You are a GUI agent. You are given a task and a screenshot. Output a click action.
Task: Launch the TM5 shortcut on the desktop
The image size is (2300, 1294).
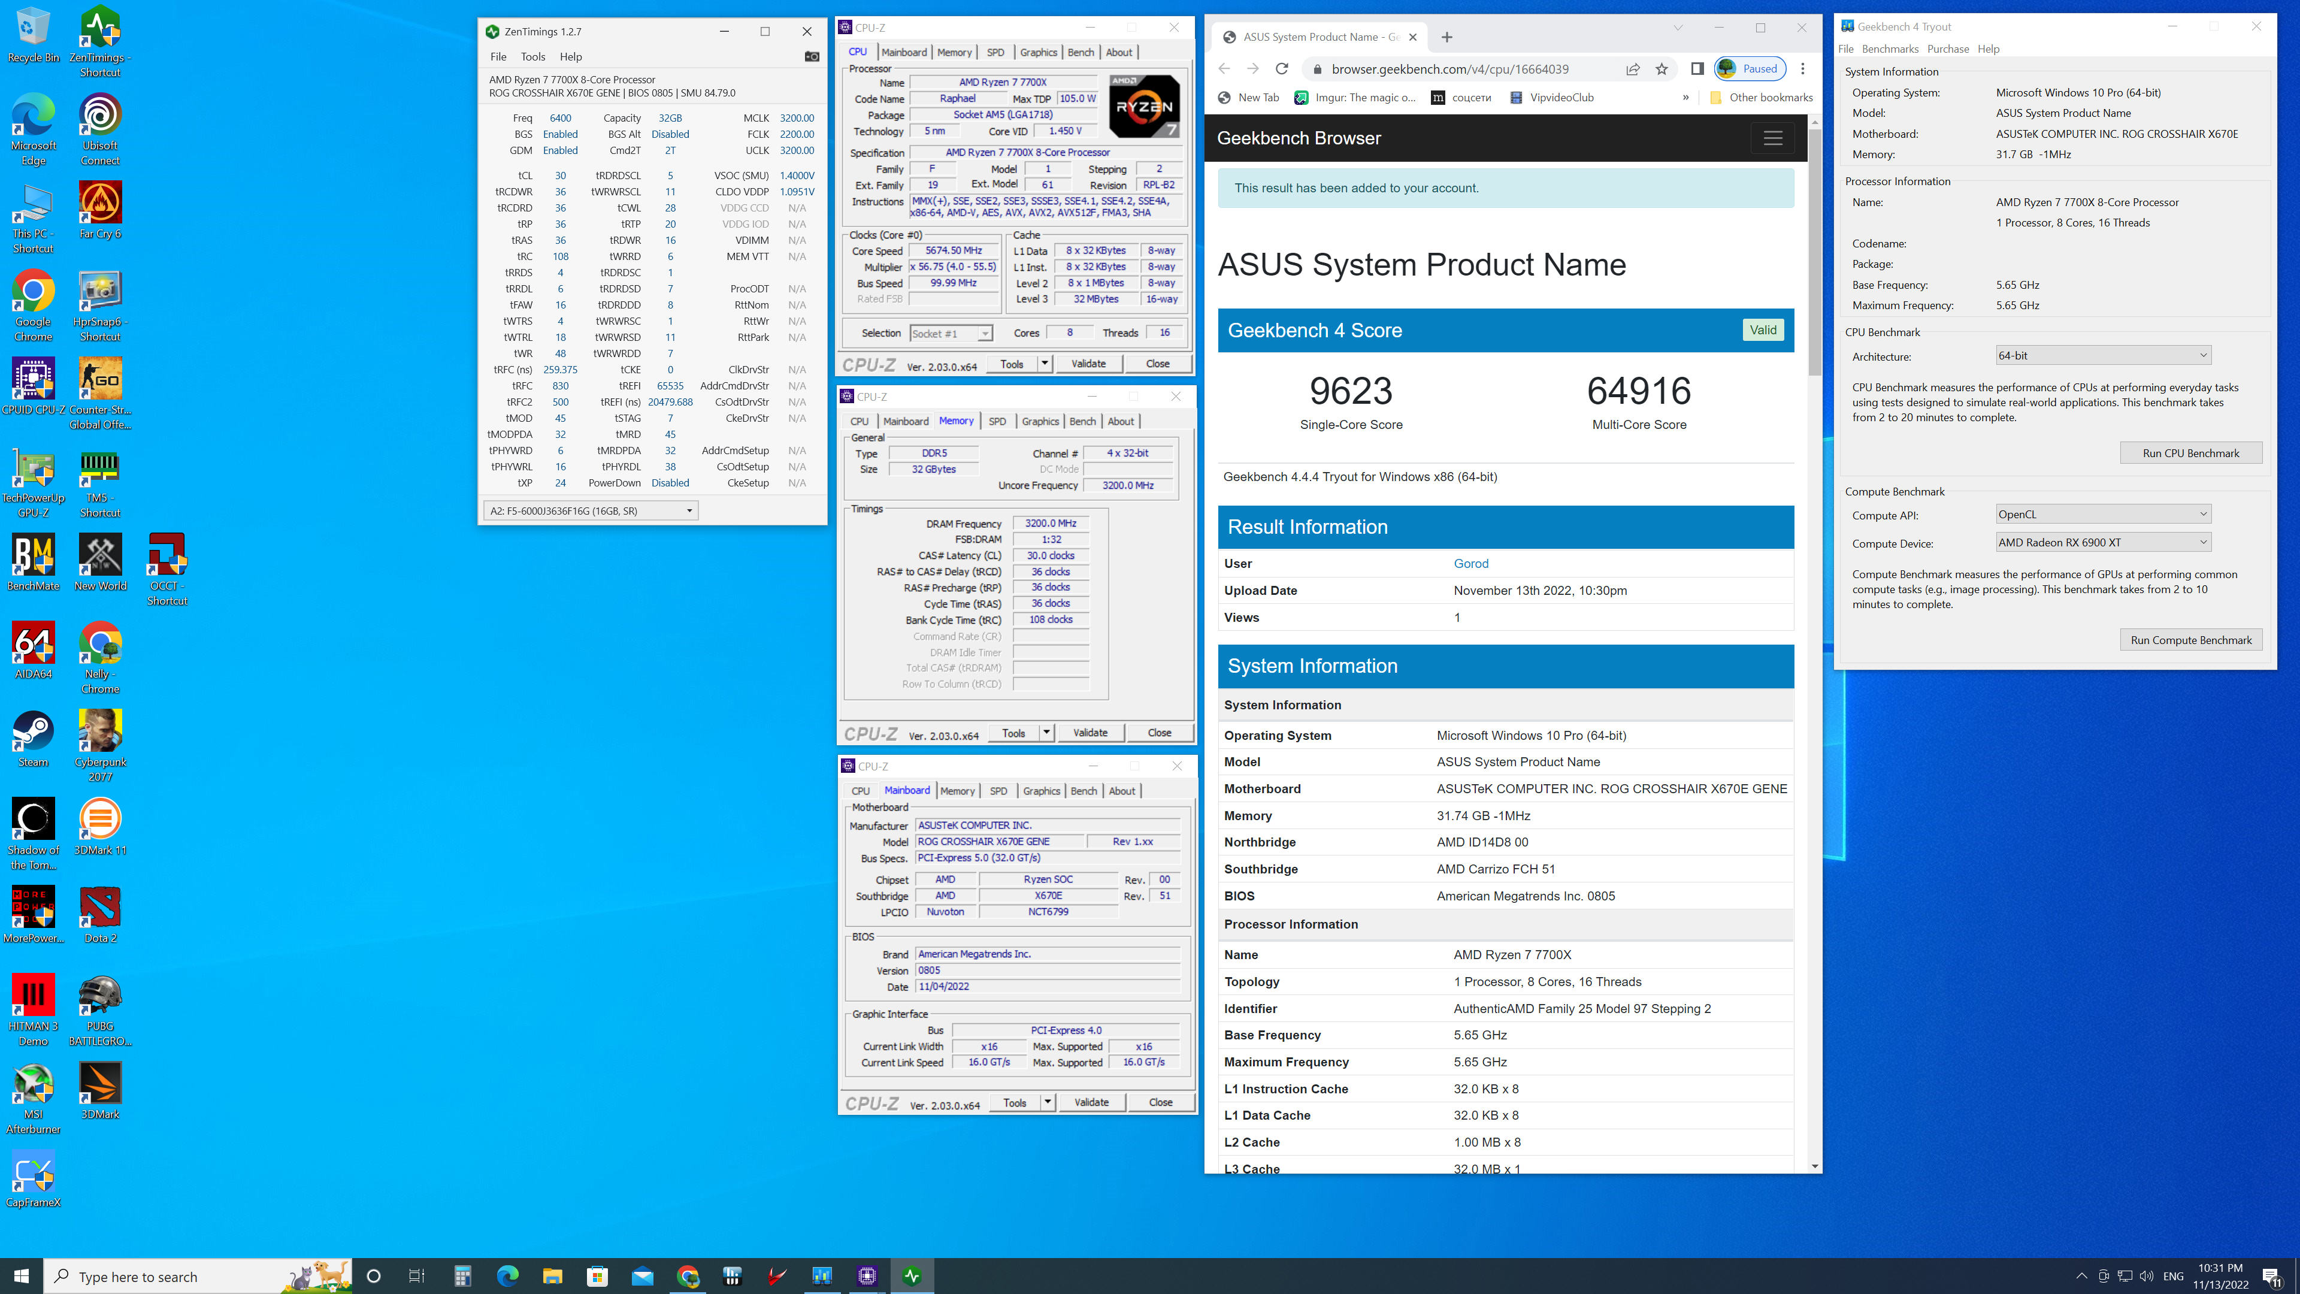(x=100, y=482)
